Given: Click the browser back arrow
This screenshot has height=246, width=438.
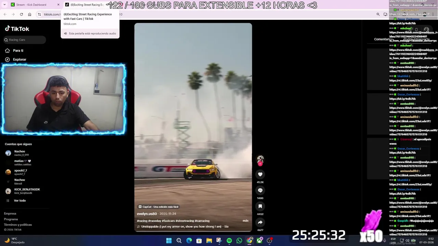Looking at the screenshot, I should click(5, 14).
